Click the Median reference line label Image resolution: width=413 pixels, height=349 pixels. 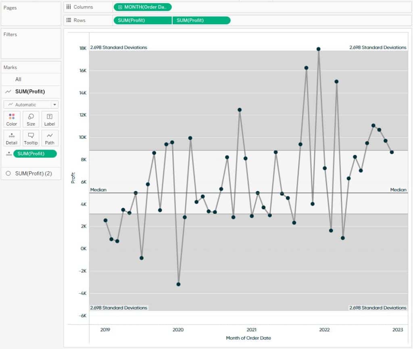pyautogui.click(x=98, y=190)
